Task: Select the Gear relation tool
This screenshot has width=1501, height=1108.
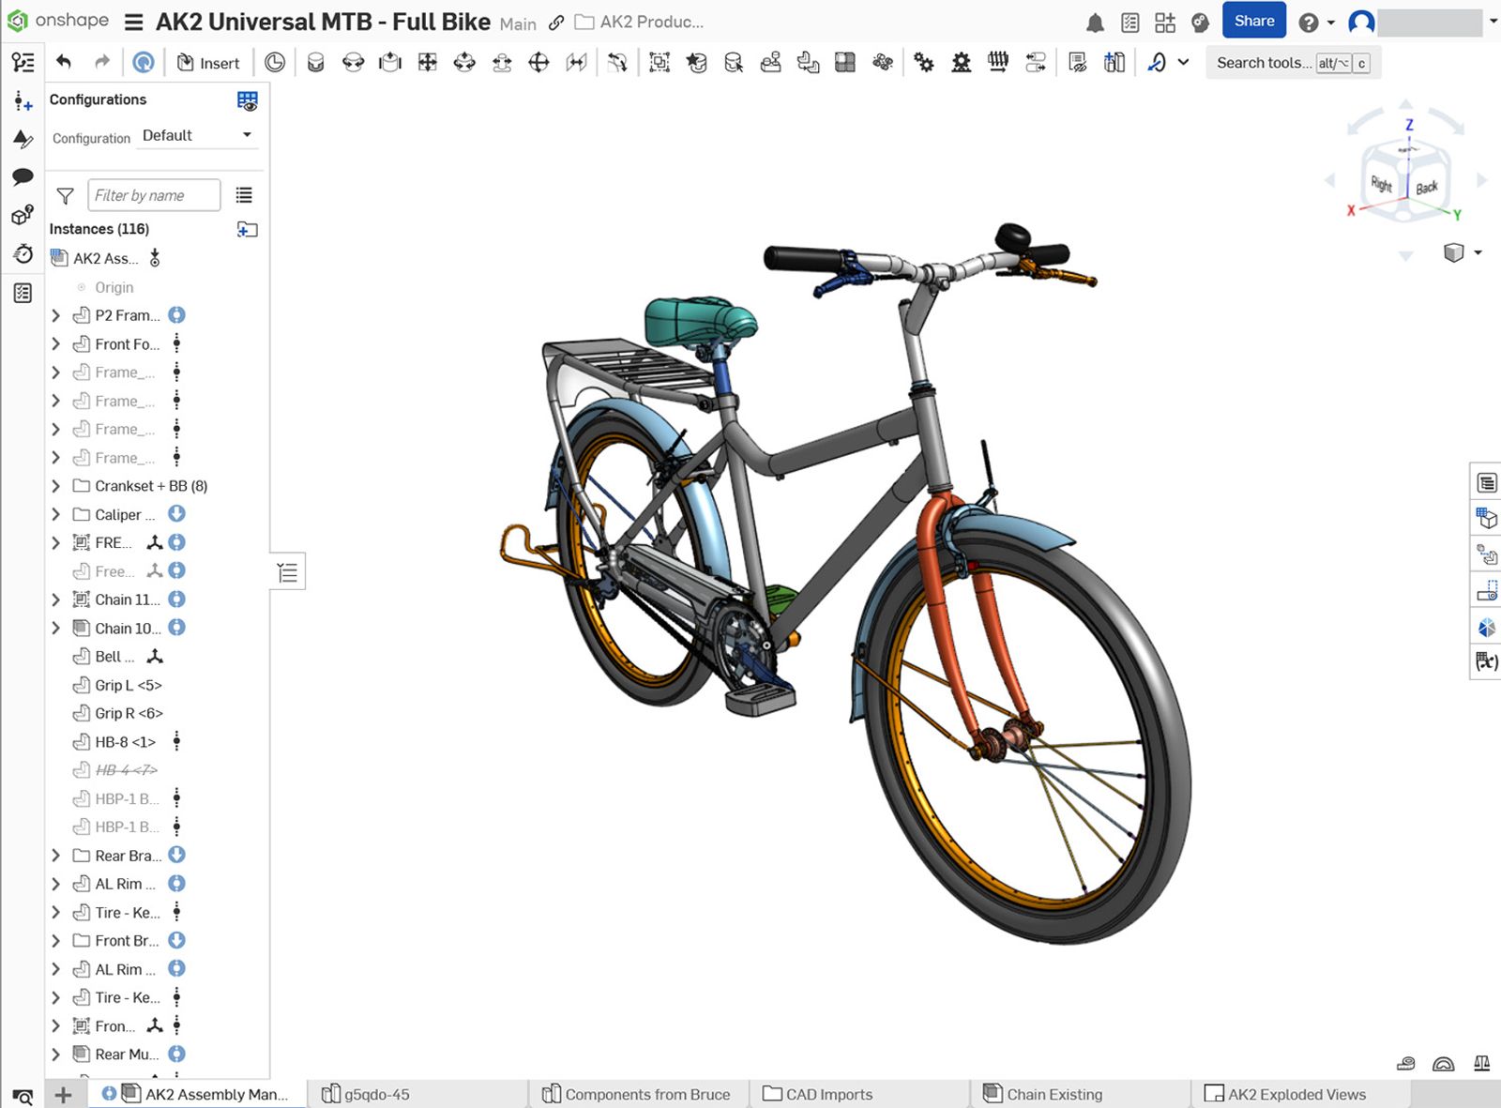Action: point(923,62)
